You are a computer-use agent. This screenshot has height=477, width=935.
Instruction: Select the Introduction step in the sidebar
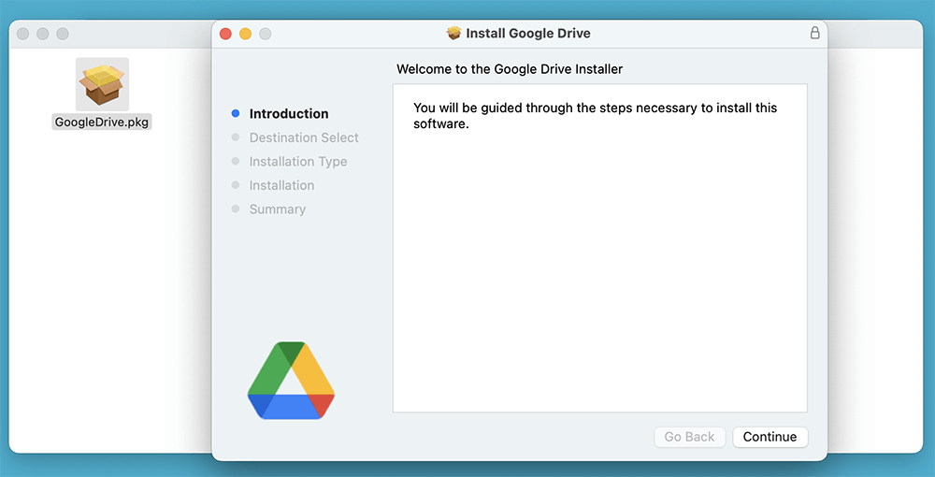tap(289, 113)
